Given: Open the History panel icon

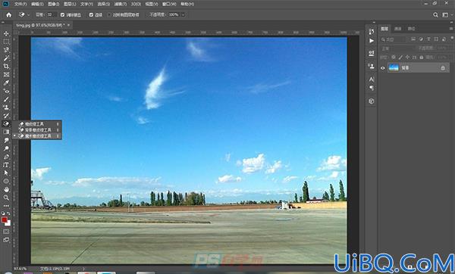Looking at the screenshot, I should click(372, 32).
